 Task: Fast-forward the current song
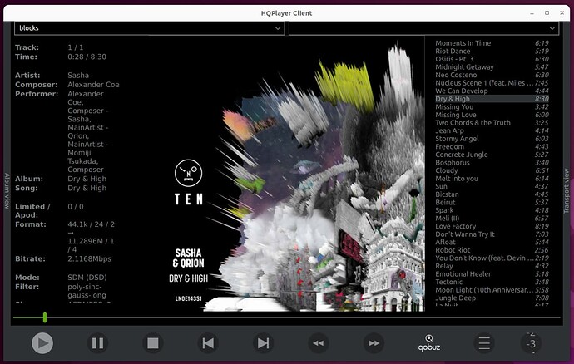click(x=374, y=343)
